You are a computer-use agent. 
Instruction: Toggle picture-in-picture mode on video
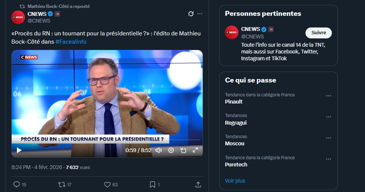(x=183, y=150)
